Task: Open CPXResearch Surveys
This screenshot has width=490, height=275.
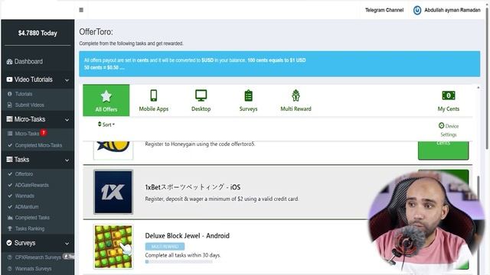Action: tap(38, 257)
